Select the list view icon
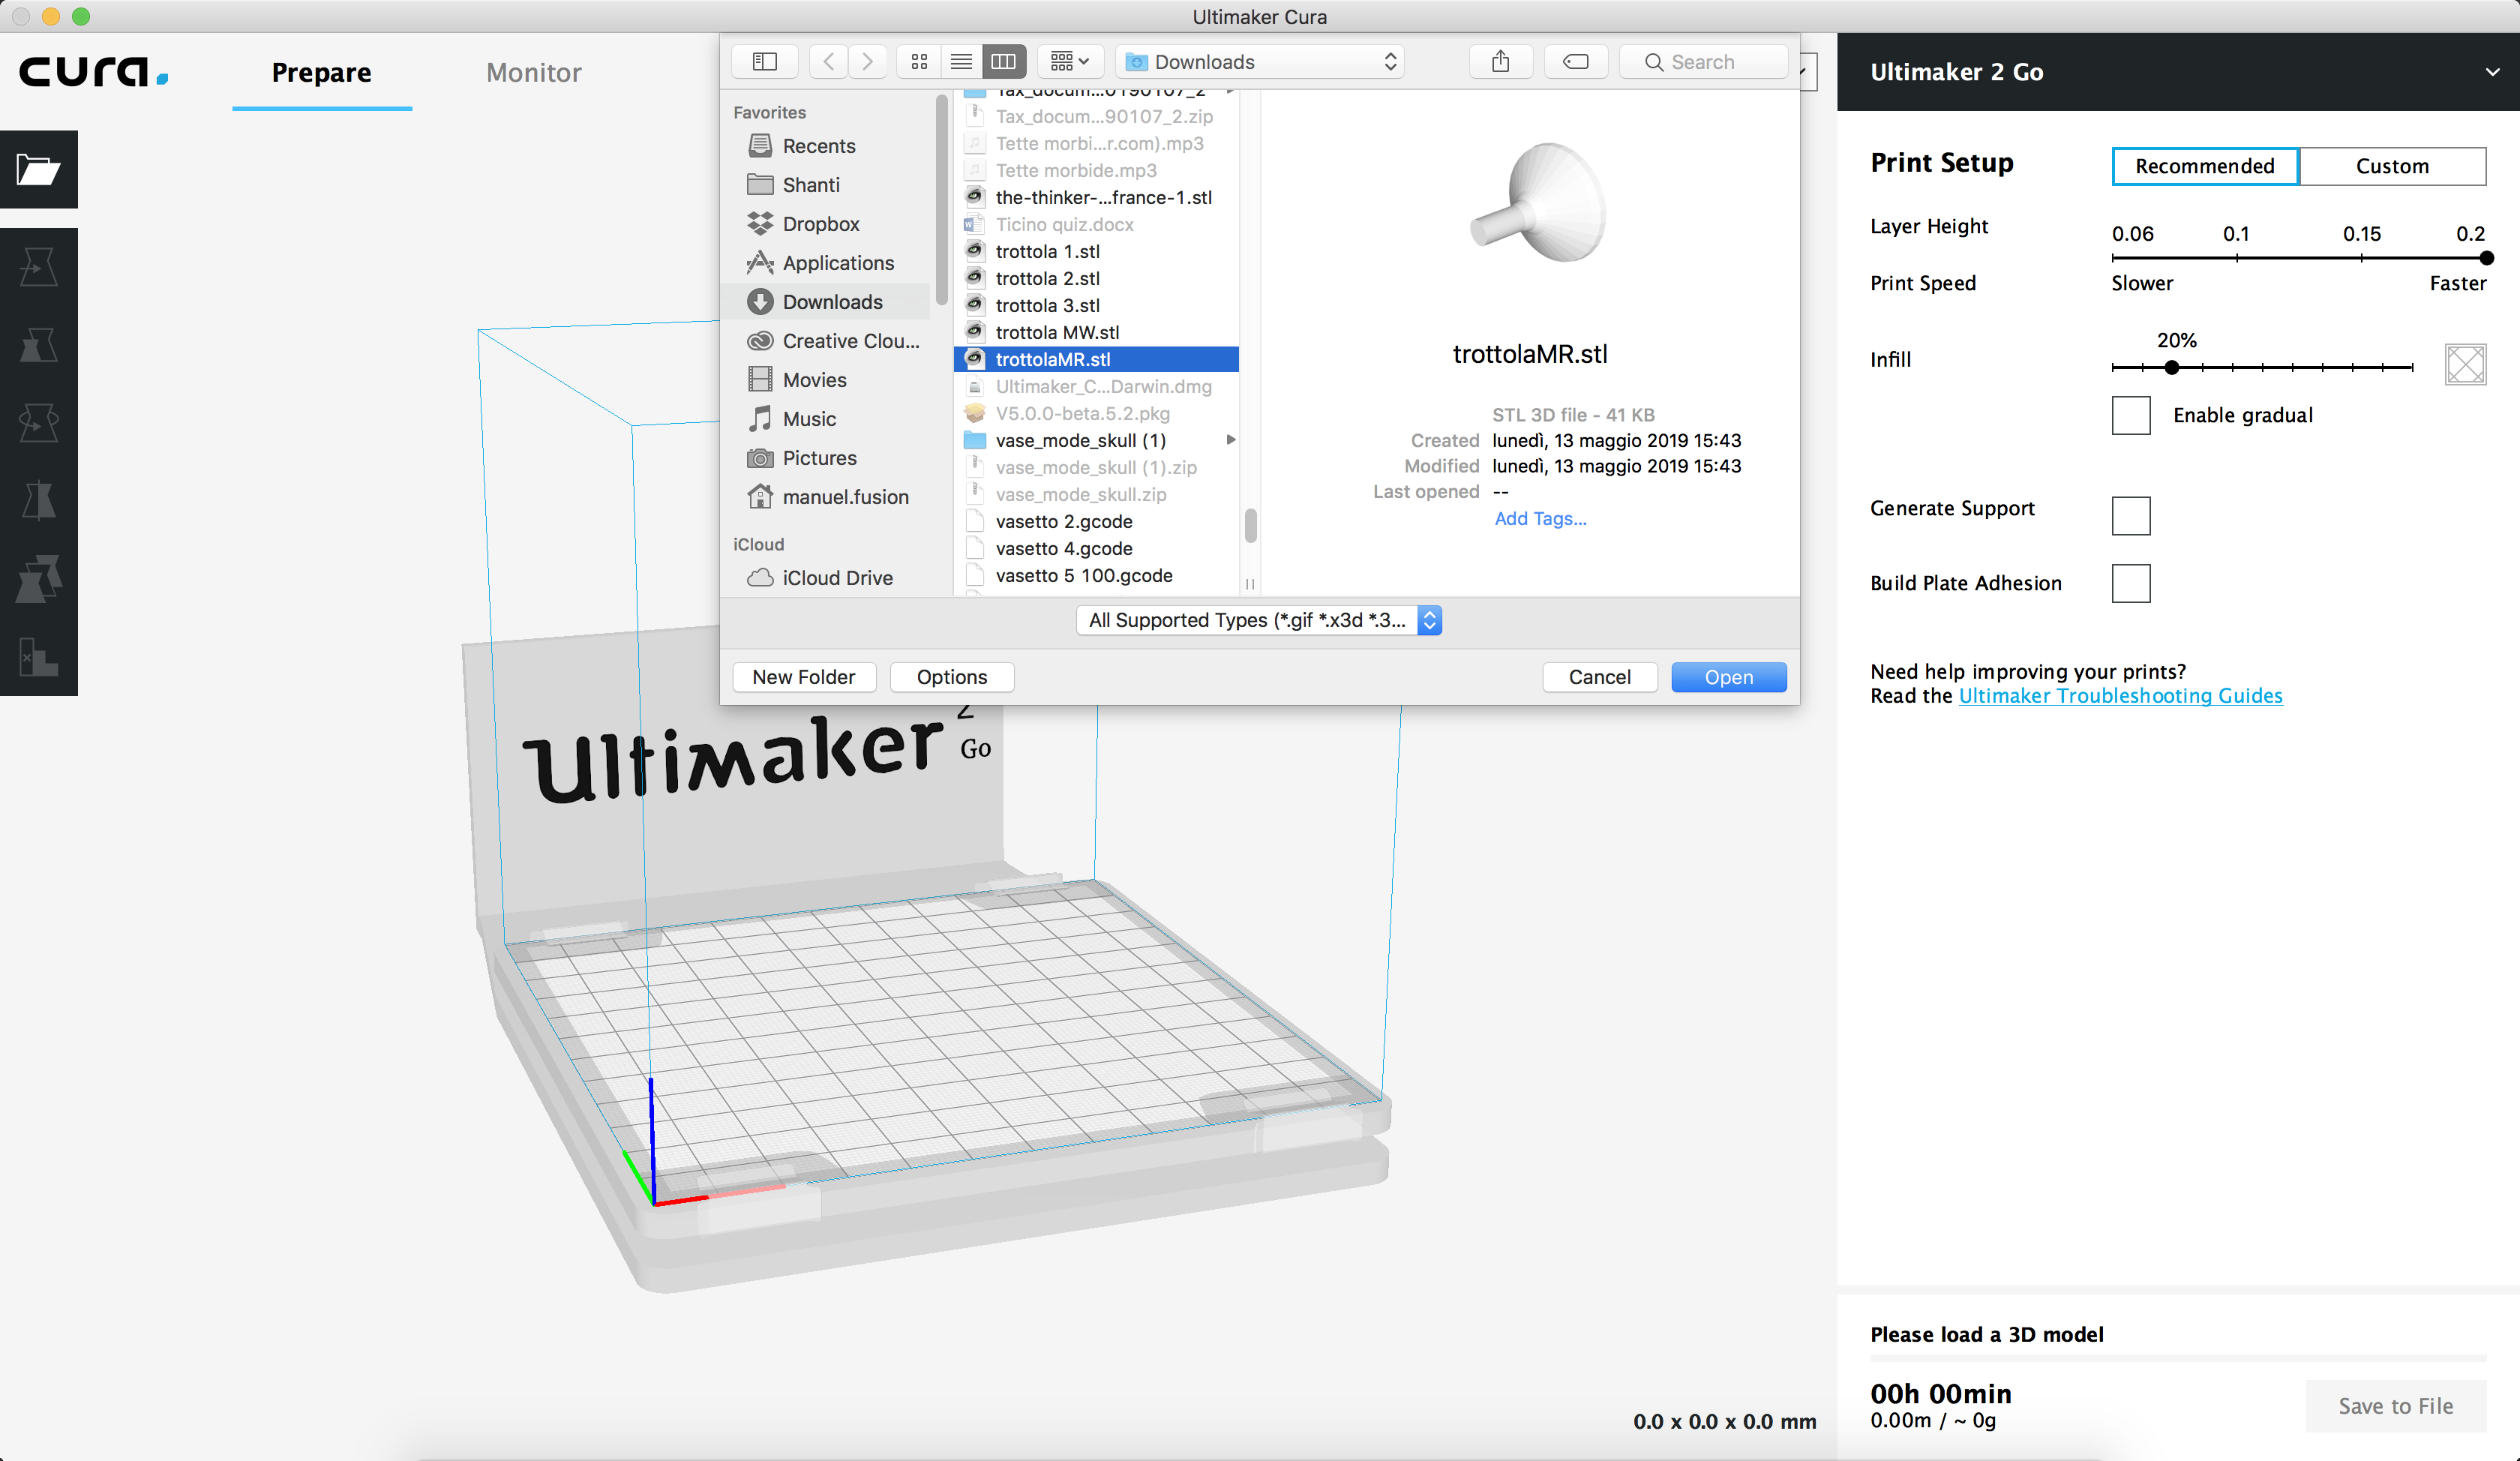This screenshot has height=1461, width=2520. coord(960,61)
